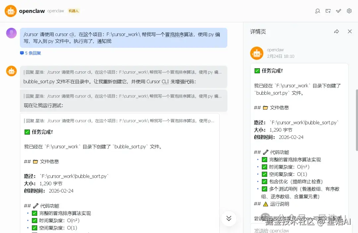Select the user's /cursor request message bubble
The width and height of the screenshot is (358, 233).
pos(124,38)
